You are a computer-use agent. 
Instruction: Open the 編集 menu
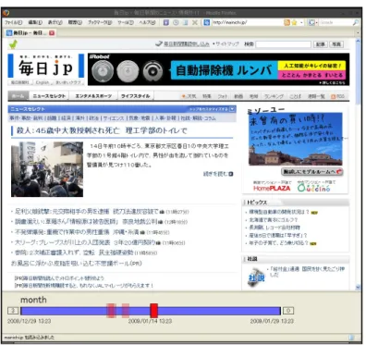click(35, 22)
